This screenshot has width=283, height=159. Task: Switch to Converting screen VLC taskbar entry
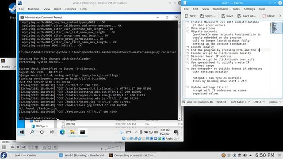[132, 155]
